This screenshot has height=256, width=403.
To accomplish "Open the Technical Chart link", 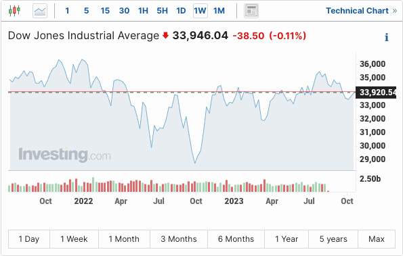I will [x=362, y=11].
